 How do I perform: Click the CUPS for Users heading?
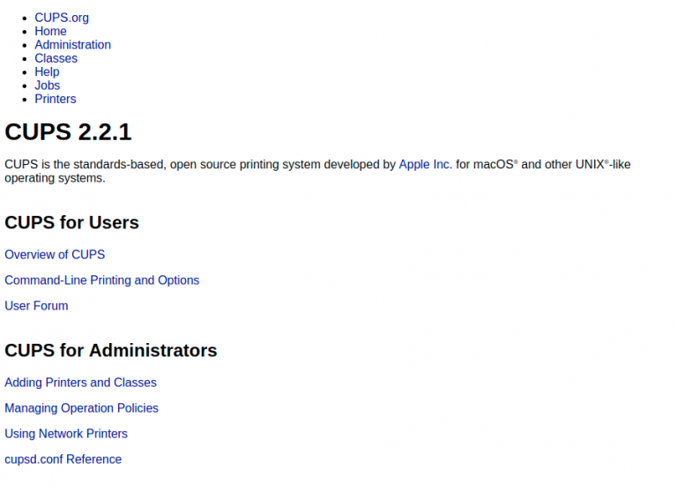coord(71,223)
